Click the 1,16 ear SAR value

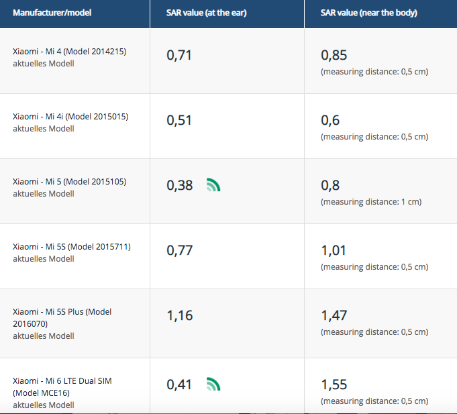pyautogui.click(x=179, y=315)
